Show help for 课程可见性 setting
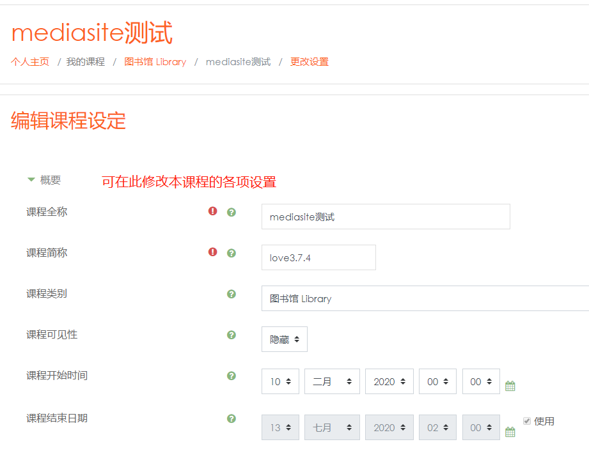Screen dimensions: 589x458 (x=232, y=335)
